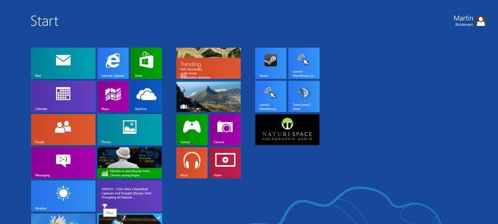Open the Mail tile
Viewport: 498px width, 224px height.
(63, 63)
